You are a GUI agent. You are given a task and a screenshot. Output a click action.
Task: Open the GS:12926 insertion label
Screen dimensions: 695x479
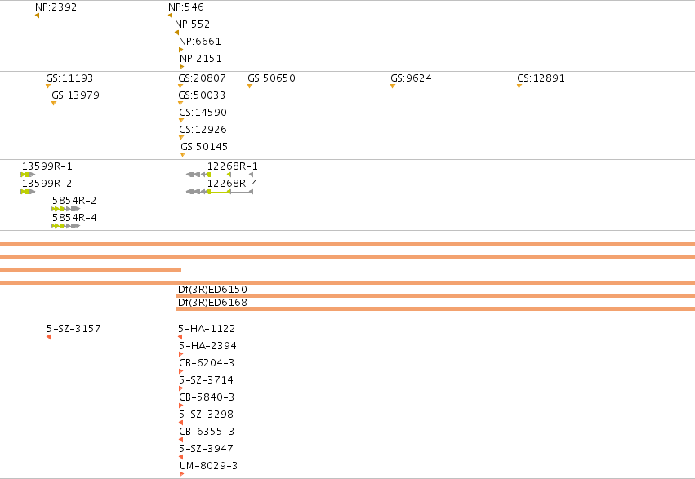click(x=203, y=130)
